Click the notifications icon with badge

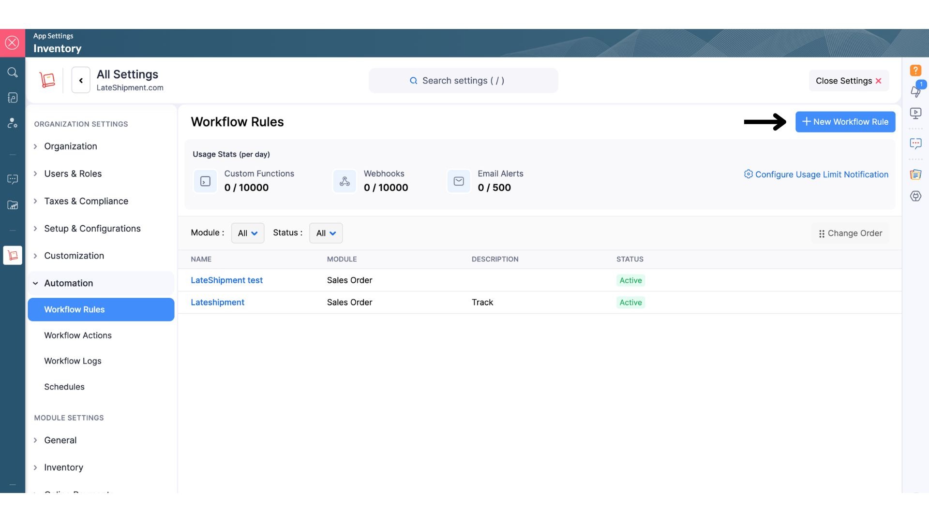(x=916, y=90)
